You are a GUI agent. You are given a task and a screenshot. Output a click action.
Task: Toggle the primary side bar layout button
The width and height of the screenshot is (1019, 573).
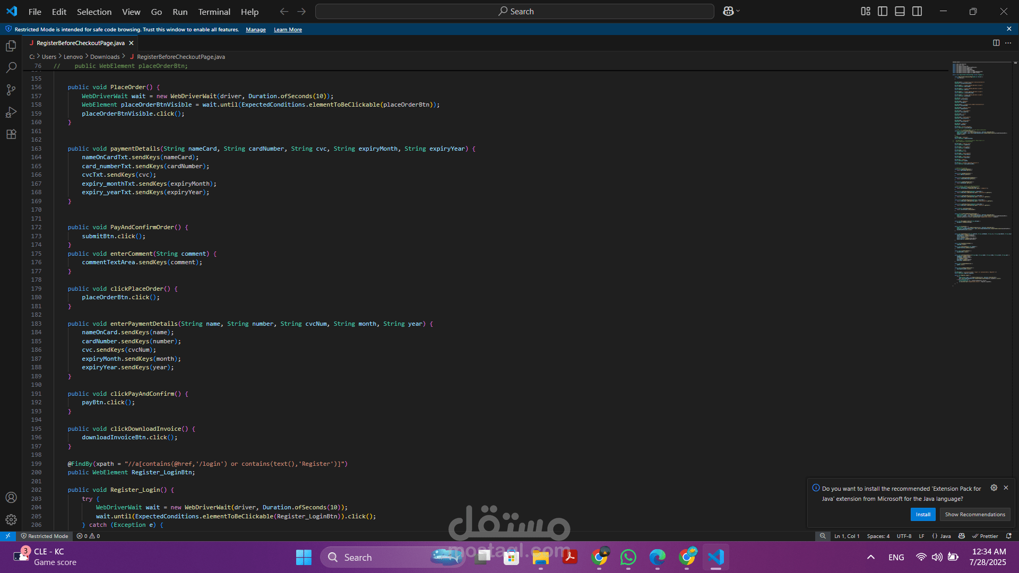[x=883, y=11]
